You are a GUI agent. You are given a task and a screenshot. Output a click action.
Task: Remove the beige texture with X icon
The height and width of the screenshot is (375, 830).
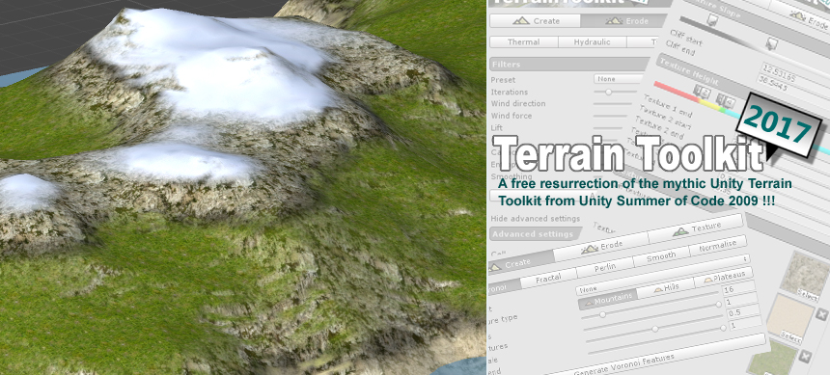(x=821, y=314)
